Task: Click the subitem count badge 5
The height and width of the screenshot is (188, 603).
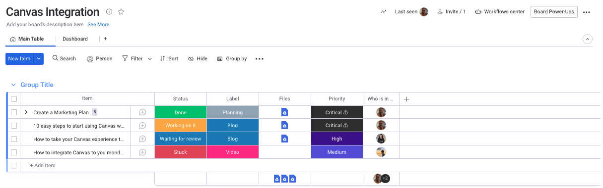Action: point(94,112)
